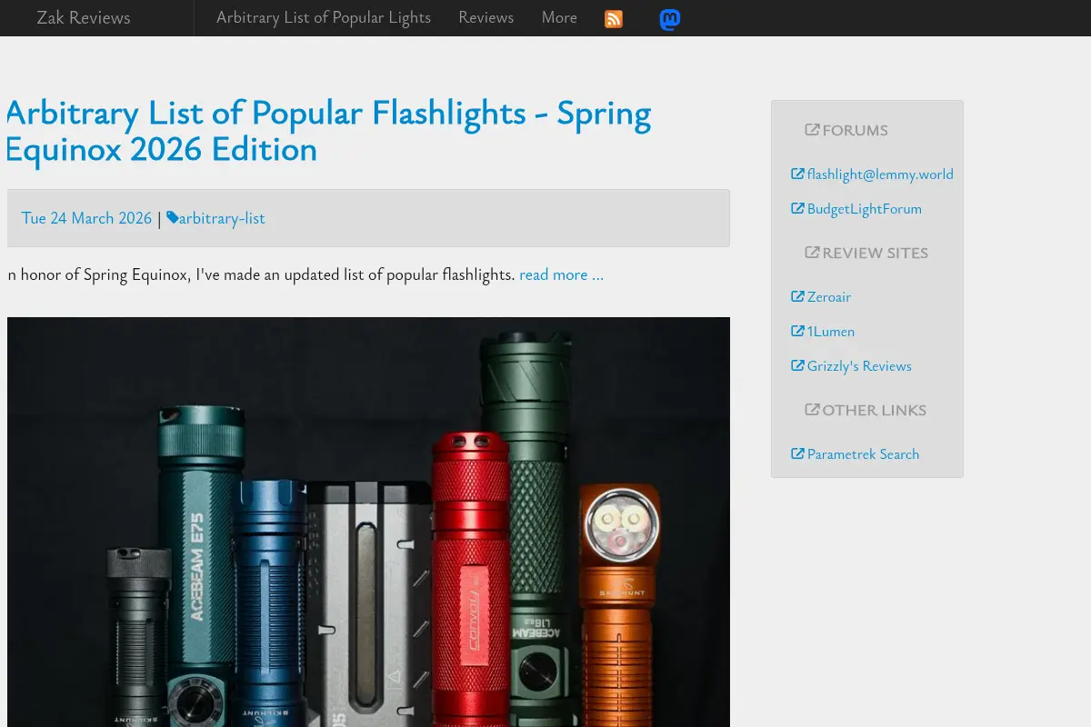
Task: Click external-link icon beside flashlight@lemmy.world
Action: 797,174
